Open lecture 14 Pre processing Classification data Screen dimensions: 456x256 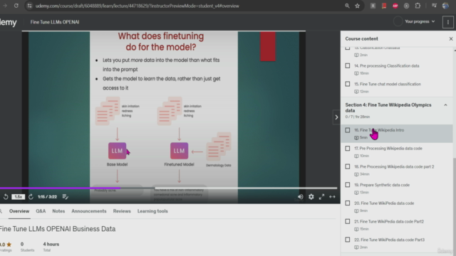386,66
